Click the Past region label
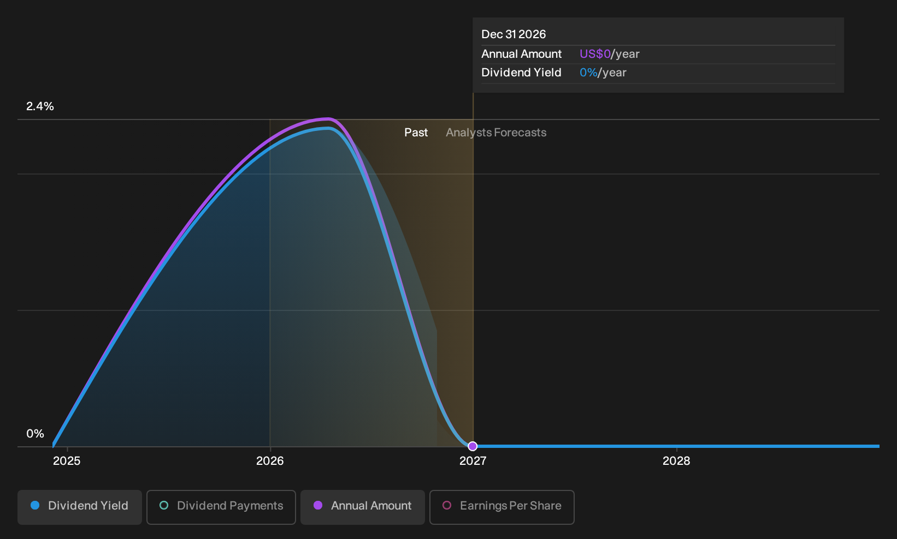 [416, 133]
